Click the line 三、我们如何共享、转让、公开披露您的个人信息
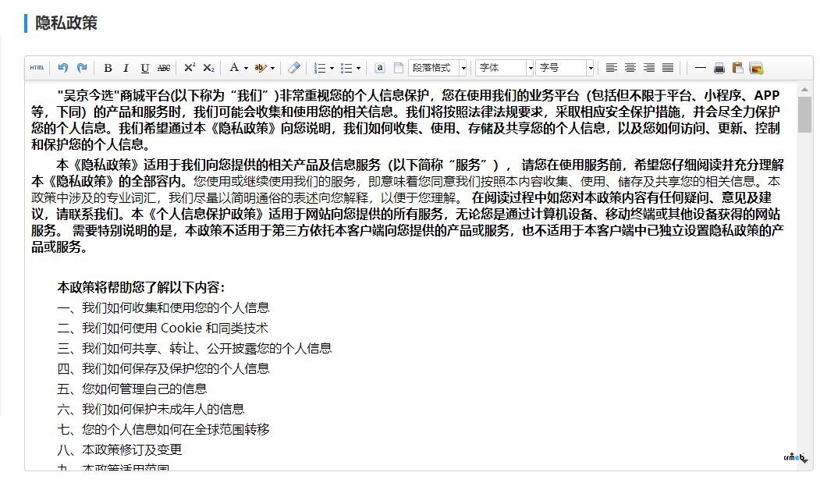 pos(194,349)
